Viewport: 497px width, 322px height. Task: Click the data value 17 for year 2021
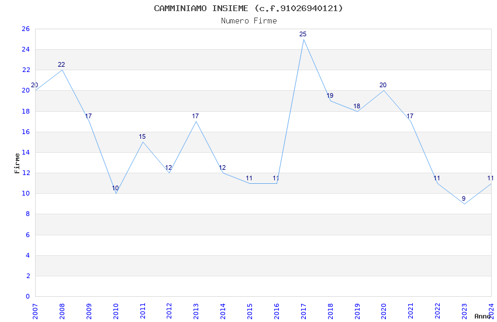tap(410, 116)
